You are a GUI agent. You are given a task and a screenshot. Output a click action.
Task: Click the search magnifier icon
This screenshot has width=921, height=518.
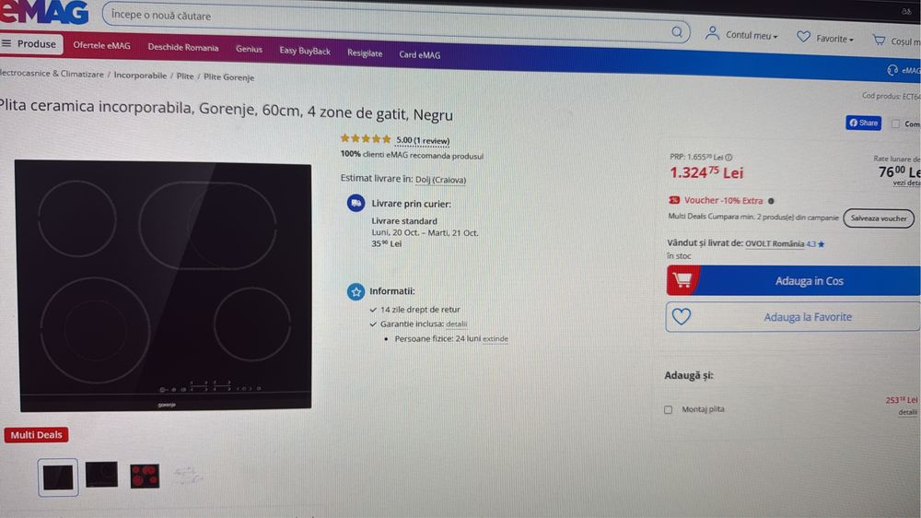pos(677,31)
